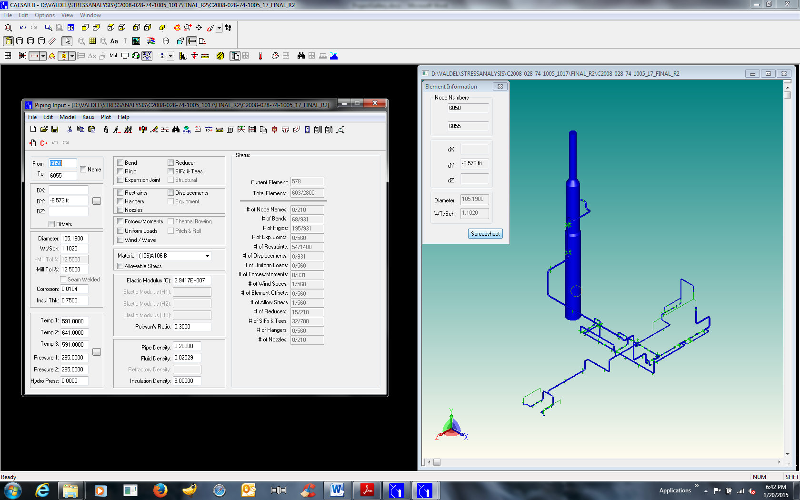
Task: Click the globe 2-6 icon in Piping Input
Action: coord(187,130)
